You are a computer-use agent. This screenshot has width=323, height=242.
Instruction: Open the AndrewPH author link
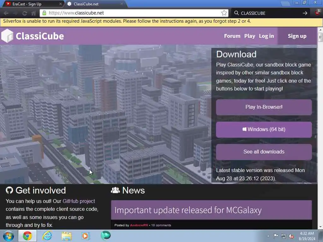click(139, 225)
